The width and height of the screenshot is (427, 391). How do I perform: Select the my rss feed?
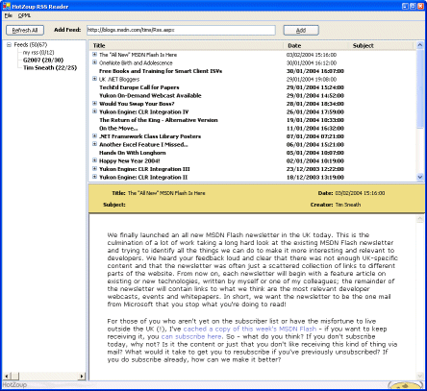[38, 52]
